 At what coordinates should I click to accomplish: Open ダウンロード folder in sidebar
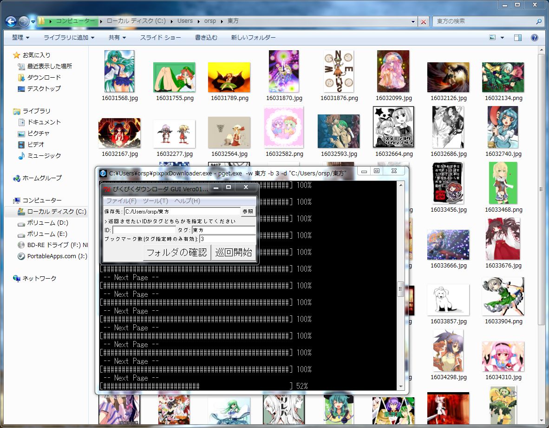(x=44, y=78)
